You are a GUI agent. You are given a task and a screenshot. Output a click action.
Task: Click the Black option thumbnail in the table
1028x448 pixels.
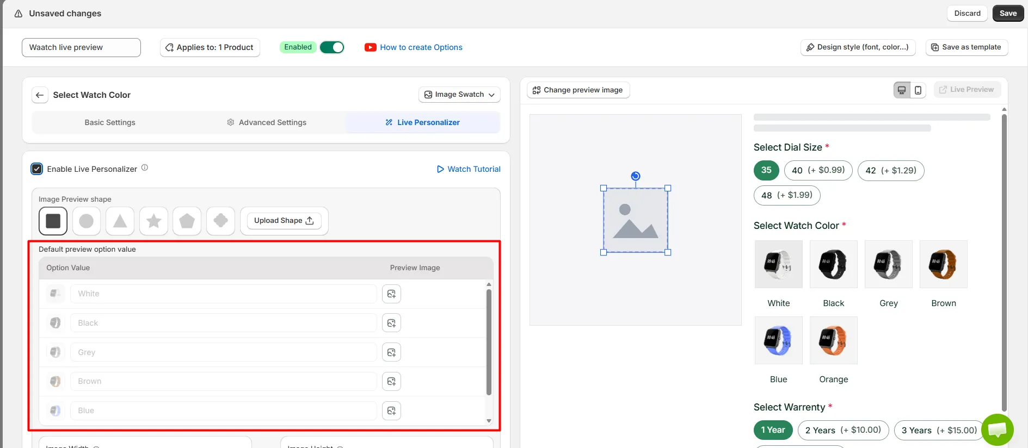(55, 323)
